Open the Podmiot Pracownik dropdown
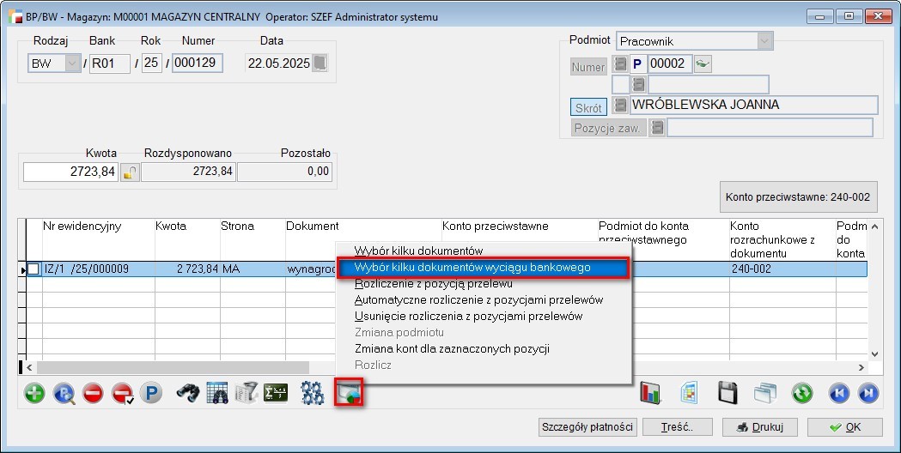The image size is (901, 453). coord(764,41)
